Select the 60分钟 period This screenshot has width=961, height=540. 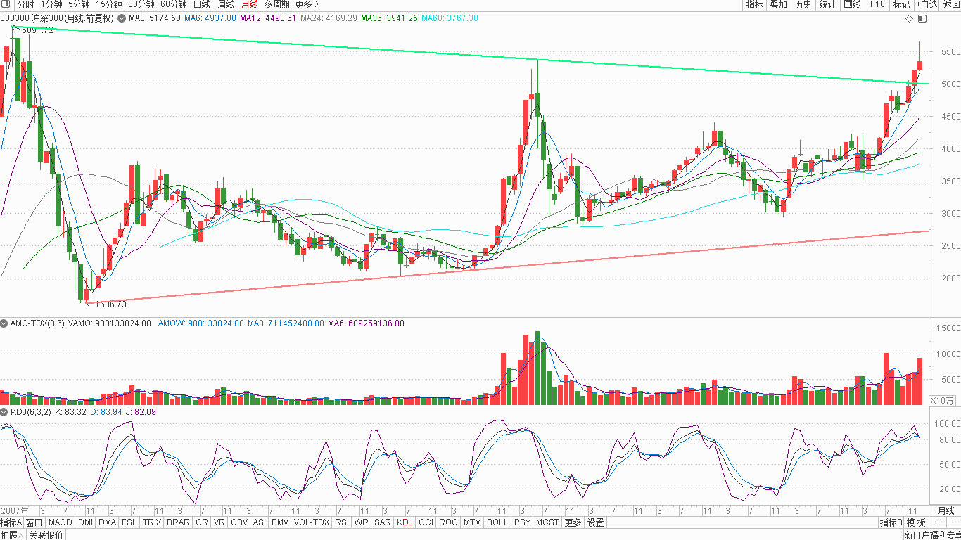tap(173, 4)
